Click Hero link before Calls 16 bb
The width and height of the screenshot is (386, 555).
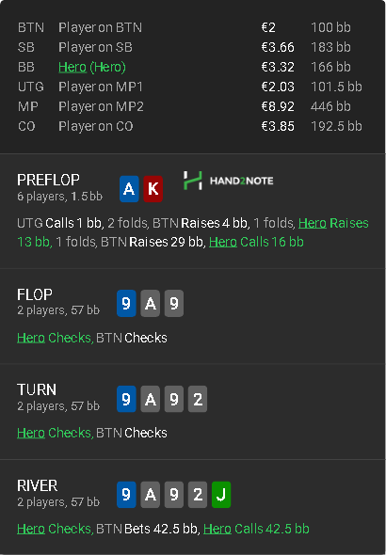(x=223, y=242)
